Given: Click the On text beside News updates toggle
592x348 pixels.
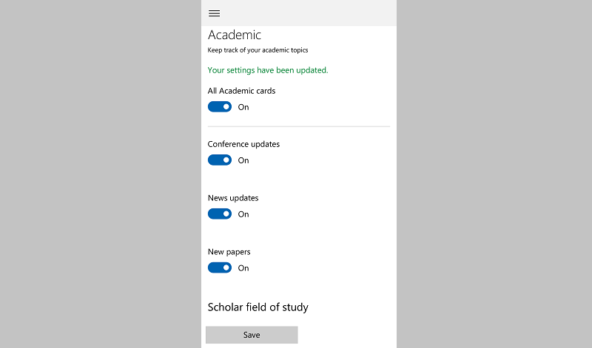Looking at the screenshot, I should click(243, 214).
